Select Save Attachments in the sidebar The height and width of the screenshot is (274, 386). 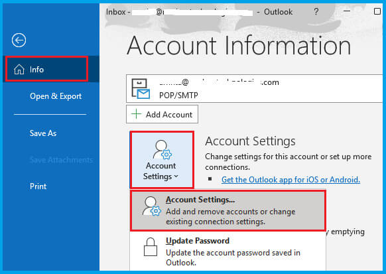61,160
